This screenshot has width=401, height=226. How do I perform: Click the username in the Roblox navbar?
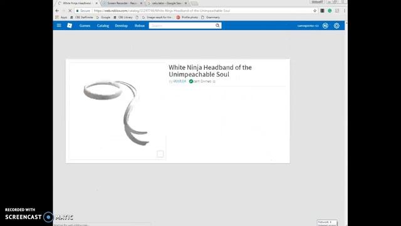tap(308, 26)
